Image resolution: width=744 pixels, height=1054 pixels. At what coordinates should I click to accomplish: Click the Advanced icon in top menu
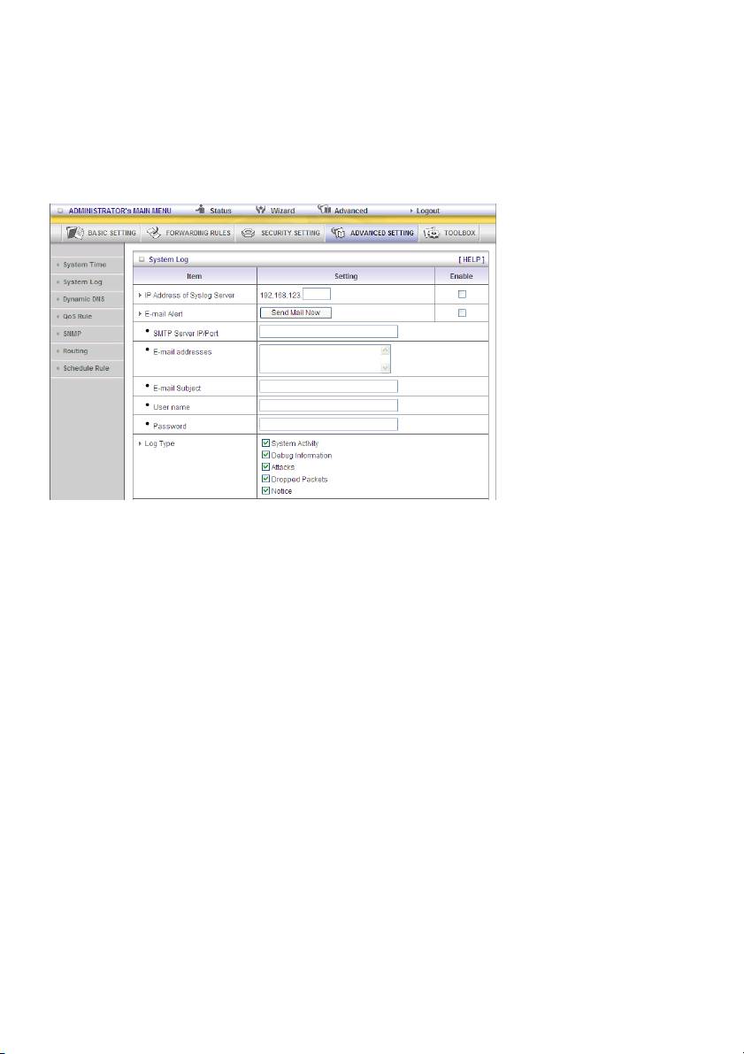click(x=325, y=211)
